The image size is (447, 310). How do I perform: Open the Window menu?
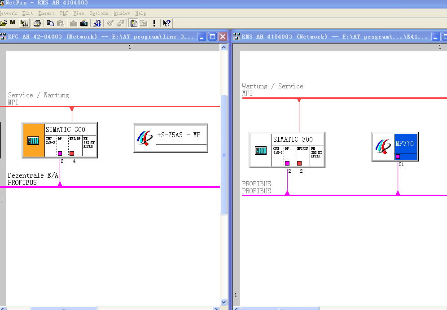click(122, 13)
